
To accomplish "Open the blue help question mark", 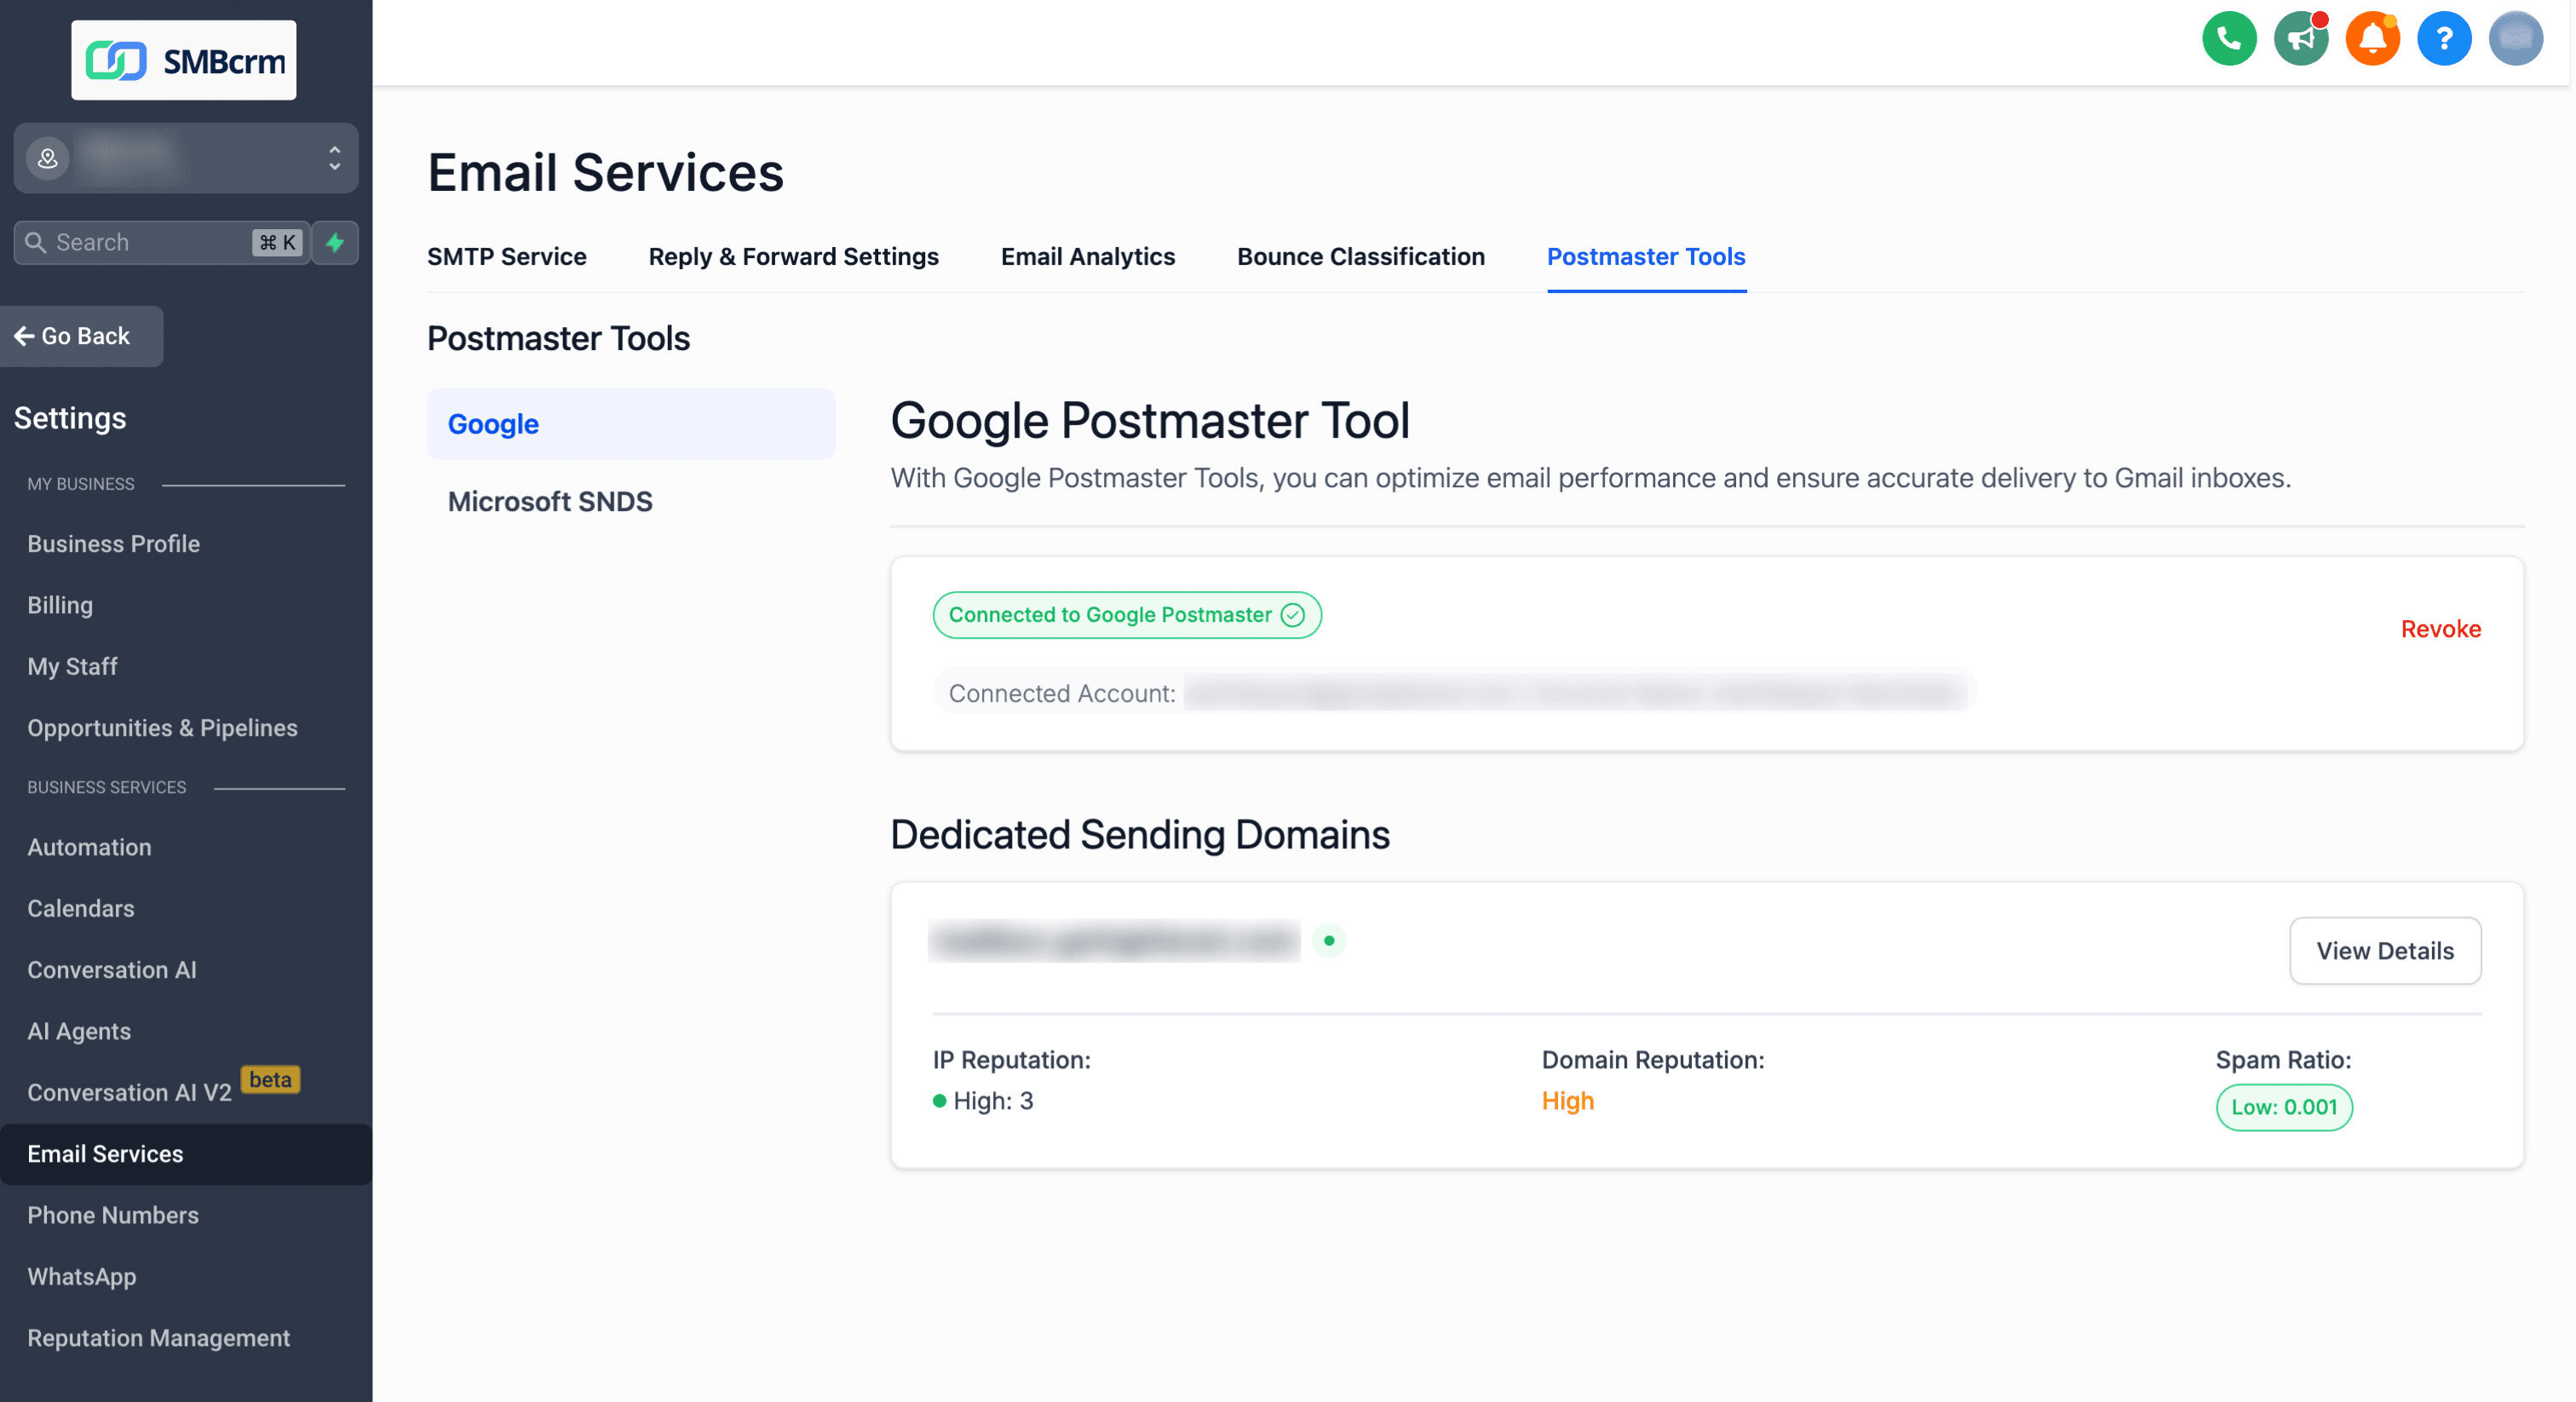I will (x=2444, y=40).
